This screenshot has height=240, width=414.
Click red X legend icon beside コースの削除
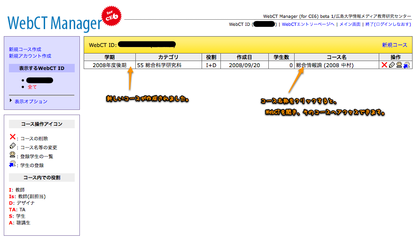[12, 137]
